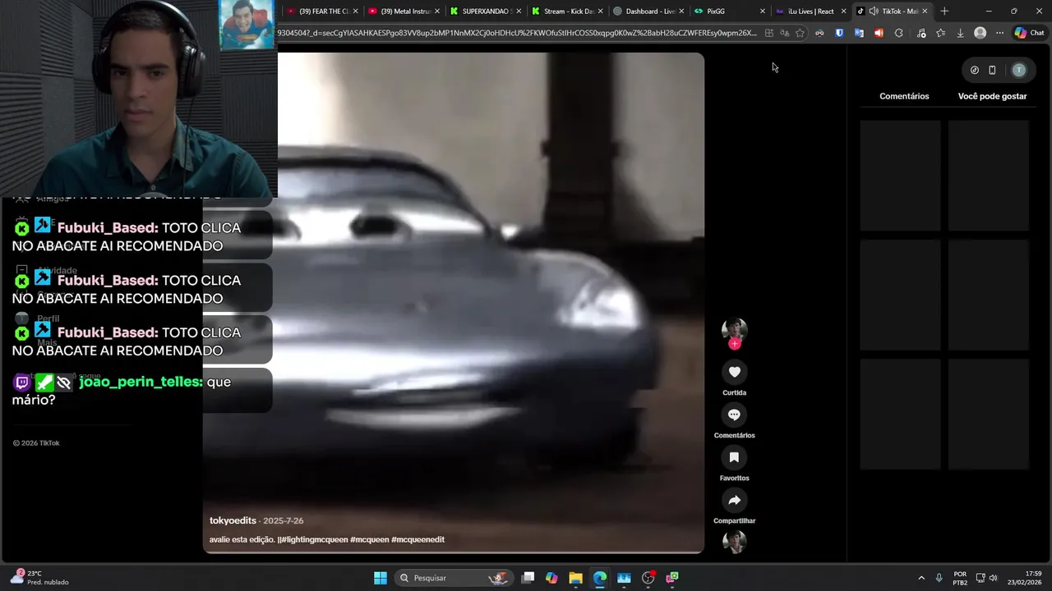
Task: Open a new browser tab
Action: pos(944,11)
